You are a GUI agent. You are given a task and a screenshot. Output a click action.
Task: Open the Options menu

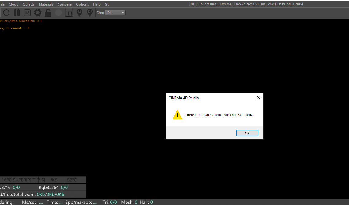[82, 4]
